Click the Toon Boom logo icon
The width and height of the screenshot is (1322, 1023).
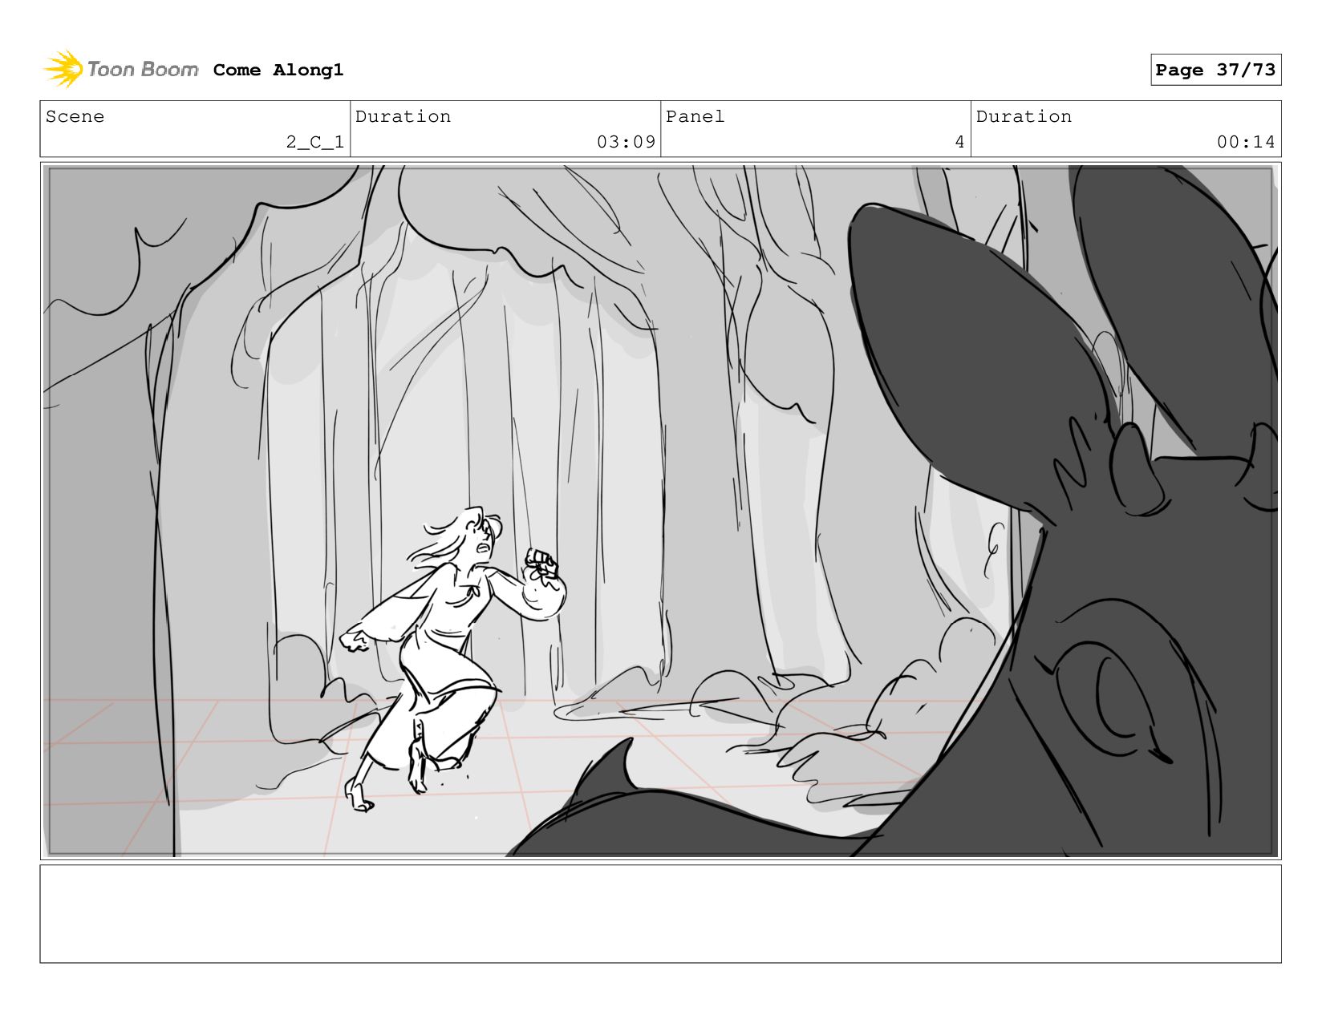click(x=63, y=69)
